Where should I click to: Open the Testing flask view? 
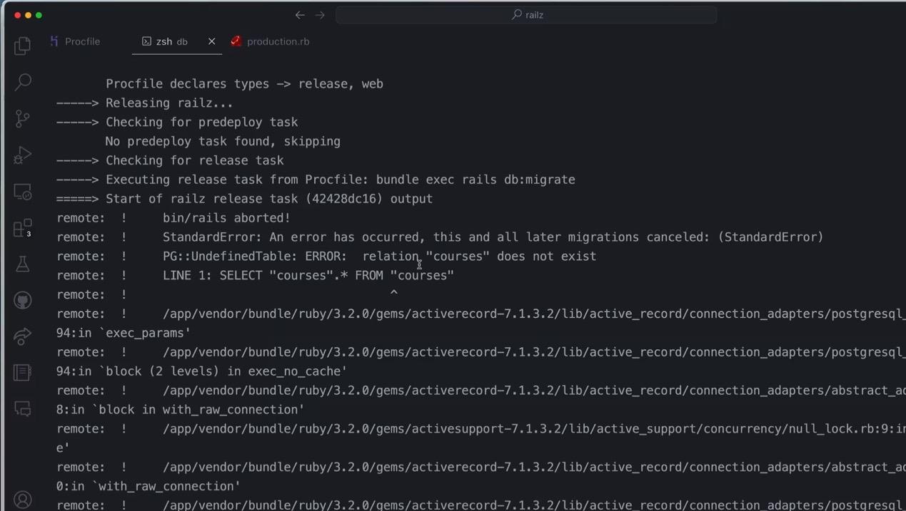pos(23,264)
